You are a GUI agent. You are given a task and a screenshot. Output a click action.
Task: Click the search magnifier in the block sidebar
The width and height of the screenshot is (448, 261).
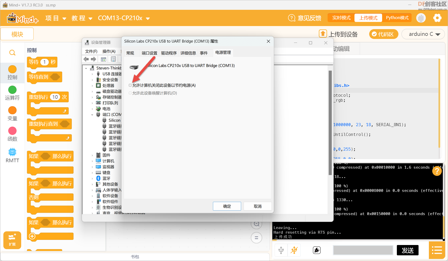[x=12, y=53]
